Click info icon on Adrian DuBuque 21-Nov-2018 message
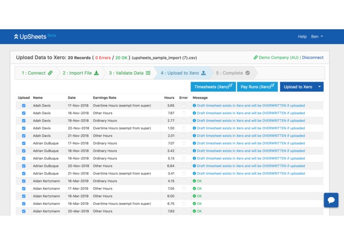Image resolution: width=344 pixels, height=245 pixels. pyautogui.click(x=194, y=174)
